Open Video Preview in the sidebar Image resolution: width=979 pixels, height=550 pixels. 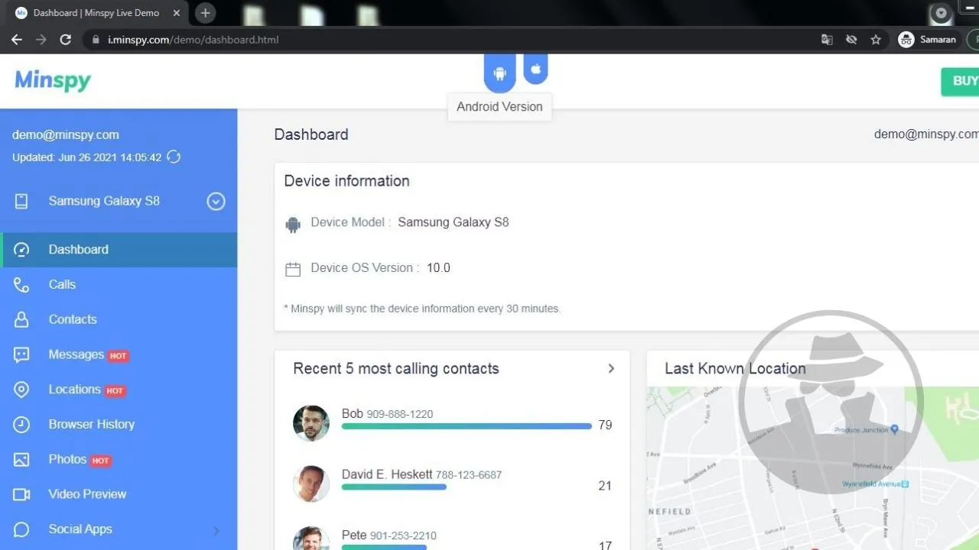[x=119, y=495]
